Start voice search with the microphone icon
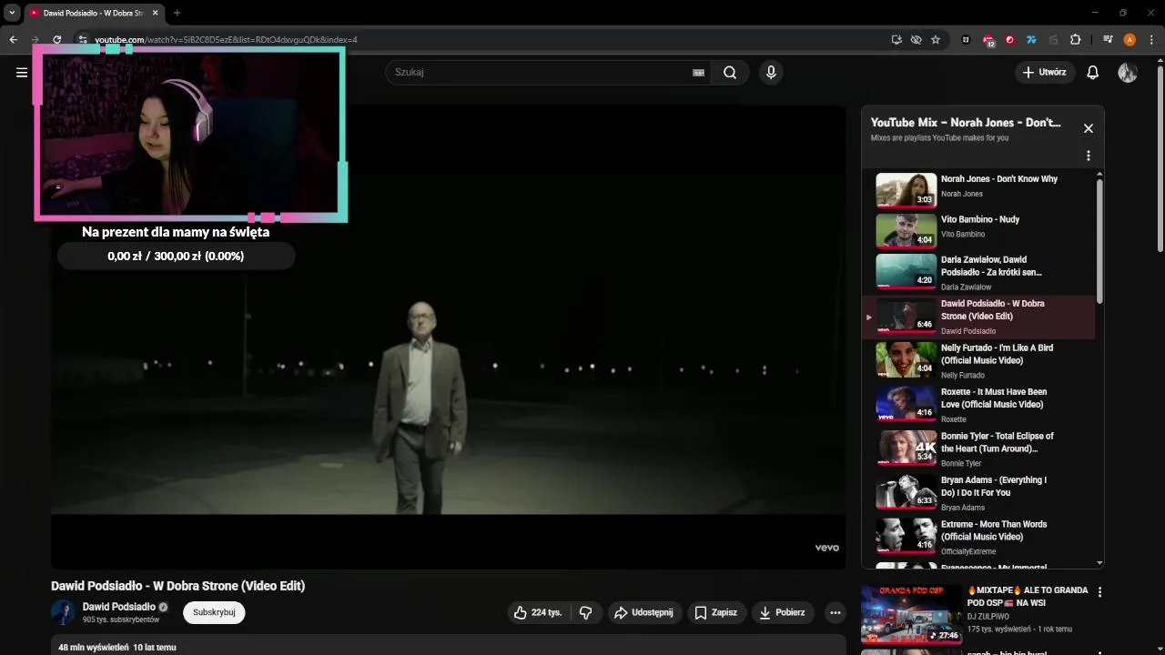Image resolution: width=1165 pixels, height=655 pixels. [x=771, y=73]
